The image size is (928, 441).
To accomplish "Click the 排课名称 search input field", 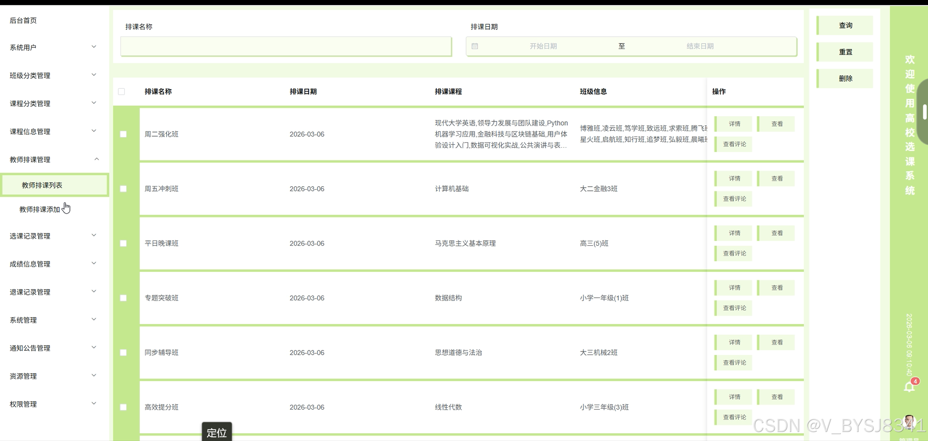I will (286, 46).
